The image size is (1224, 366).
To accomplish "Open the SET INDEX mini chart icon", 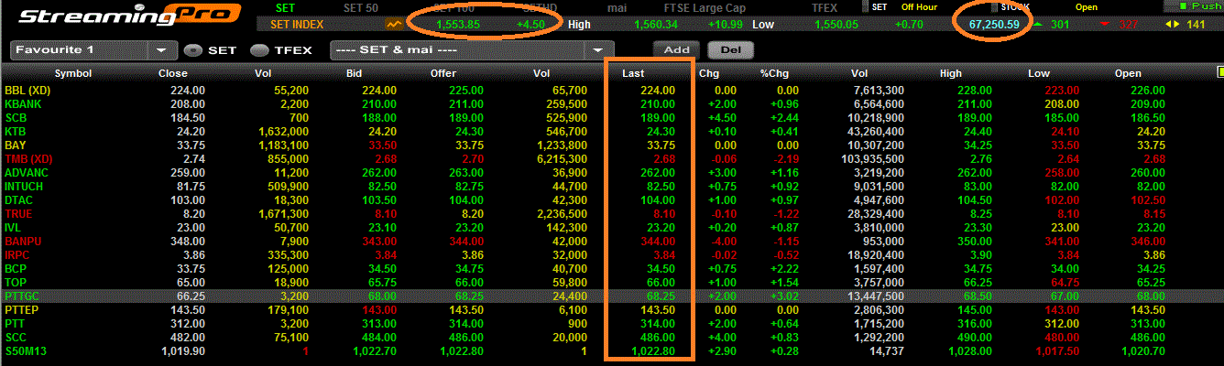I will (395, 25).
